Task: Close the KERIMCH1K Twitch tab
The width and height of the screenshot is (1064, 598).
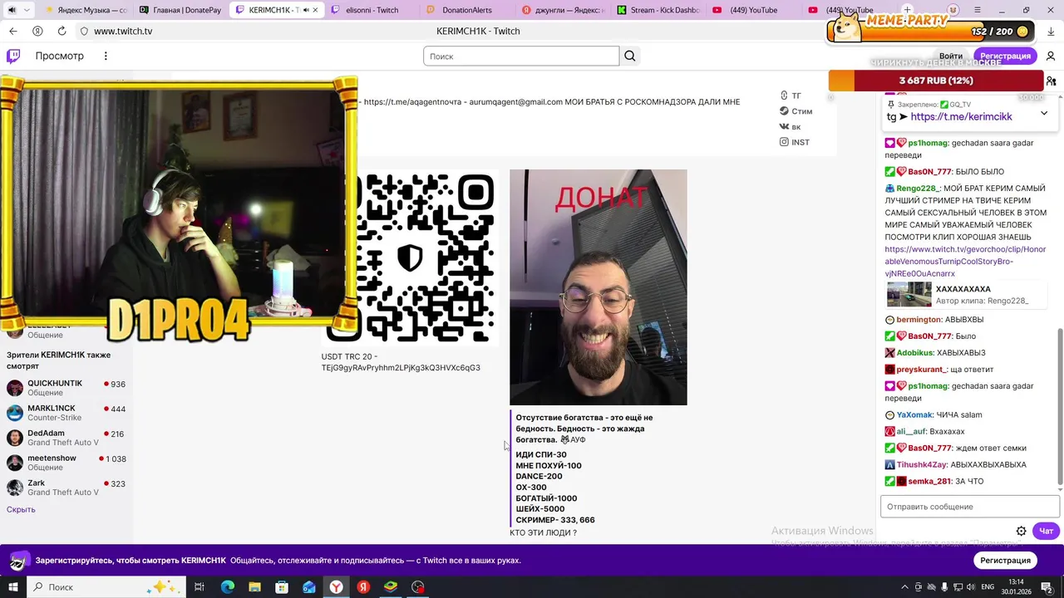Action: (x=315, y=10)
